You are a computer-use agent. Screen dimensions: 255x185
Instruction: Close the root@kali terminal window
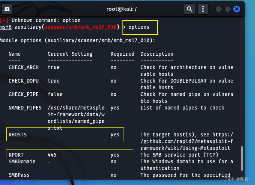click(237, 9)
